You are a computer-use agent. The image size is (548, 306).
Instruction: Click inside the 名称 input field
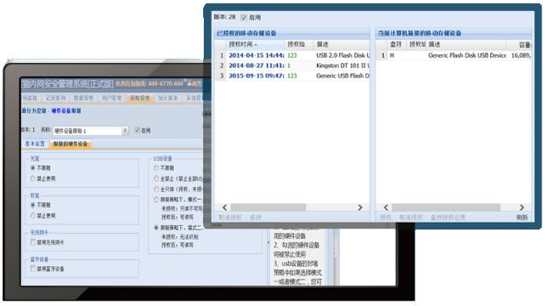88,131
